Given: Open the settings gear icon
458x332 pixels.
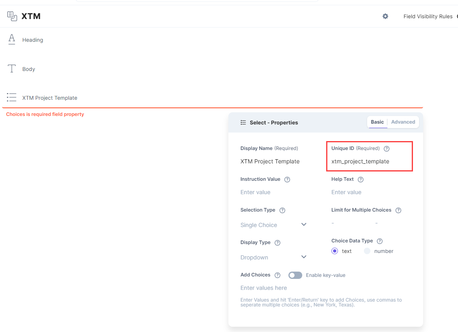Looking at the screenshot, I should (x=385, y=16).
